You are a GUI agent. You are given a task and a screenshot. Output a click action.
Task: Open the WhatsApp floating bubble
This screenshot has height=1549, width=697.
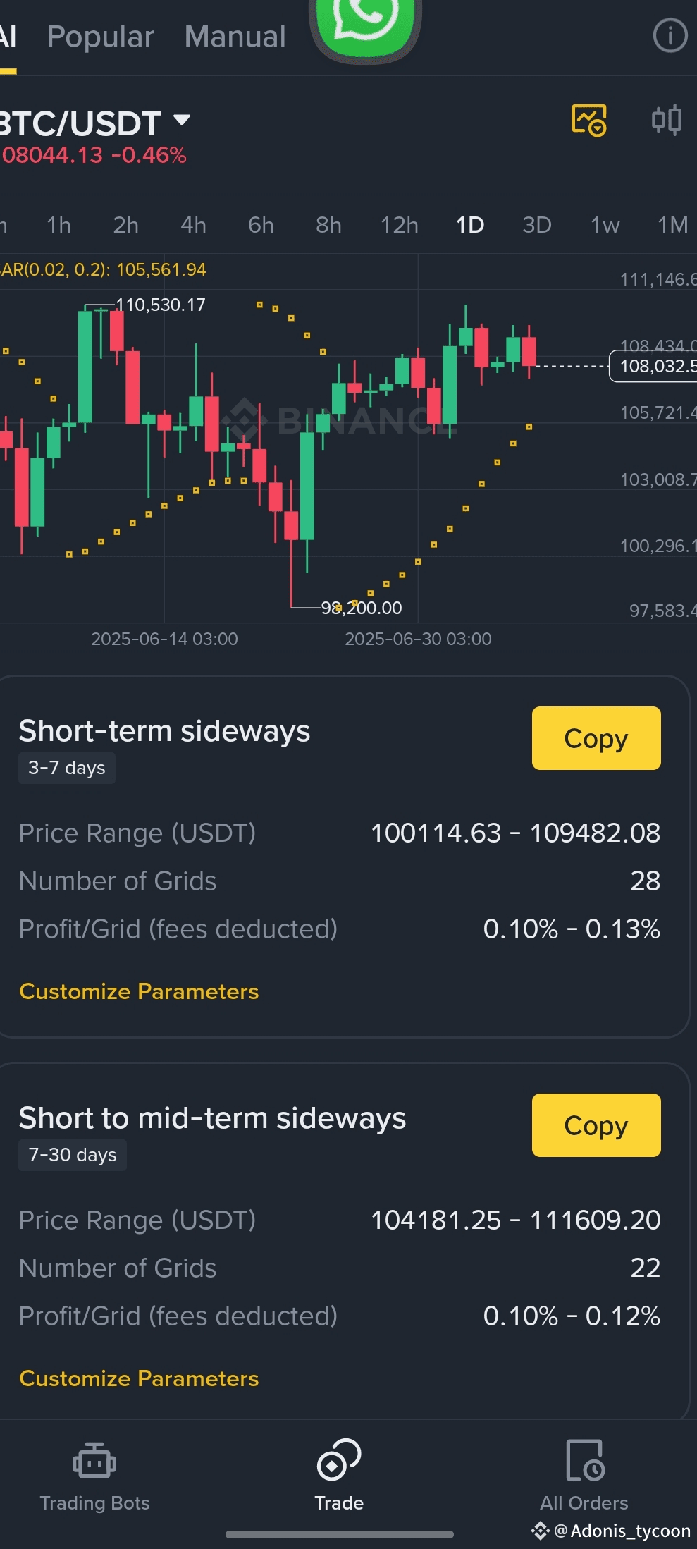tap(365, 25)
